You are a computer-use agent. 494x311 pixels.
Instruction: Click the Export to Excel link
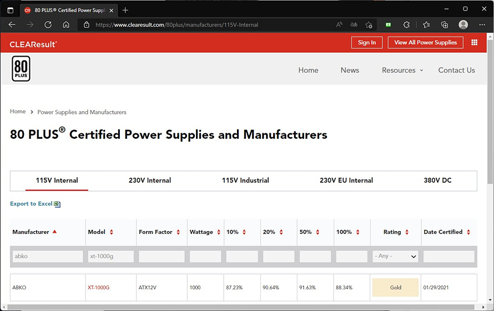31,204
